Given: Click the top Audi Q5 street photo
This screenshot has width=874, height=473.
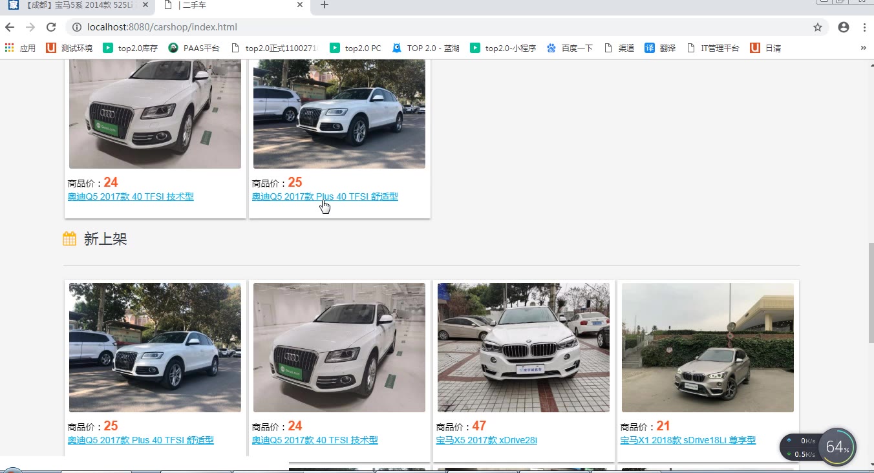Looking at the screenshot, I should coord(339,114).
